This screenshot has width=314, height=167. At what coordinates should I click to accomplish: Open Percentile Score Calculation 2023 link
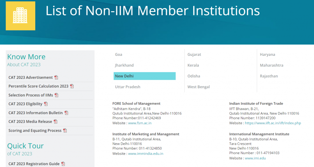pyautogui.click(x=38, y=86)
